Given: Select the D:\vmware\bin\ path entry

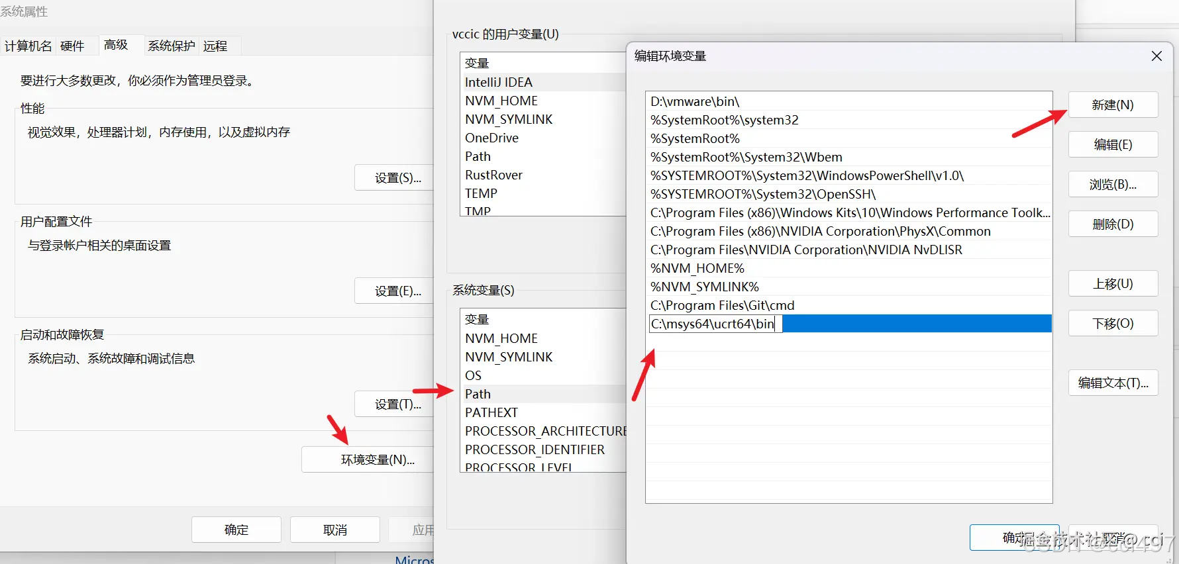Looking at the screenshot, I should (x=848, y=101).
